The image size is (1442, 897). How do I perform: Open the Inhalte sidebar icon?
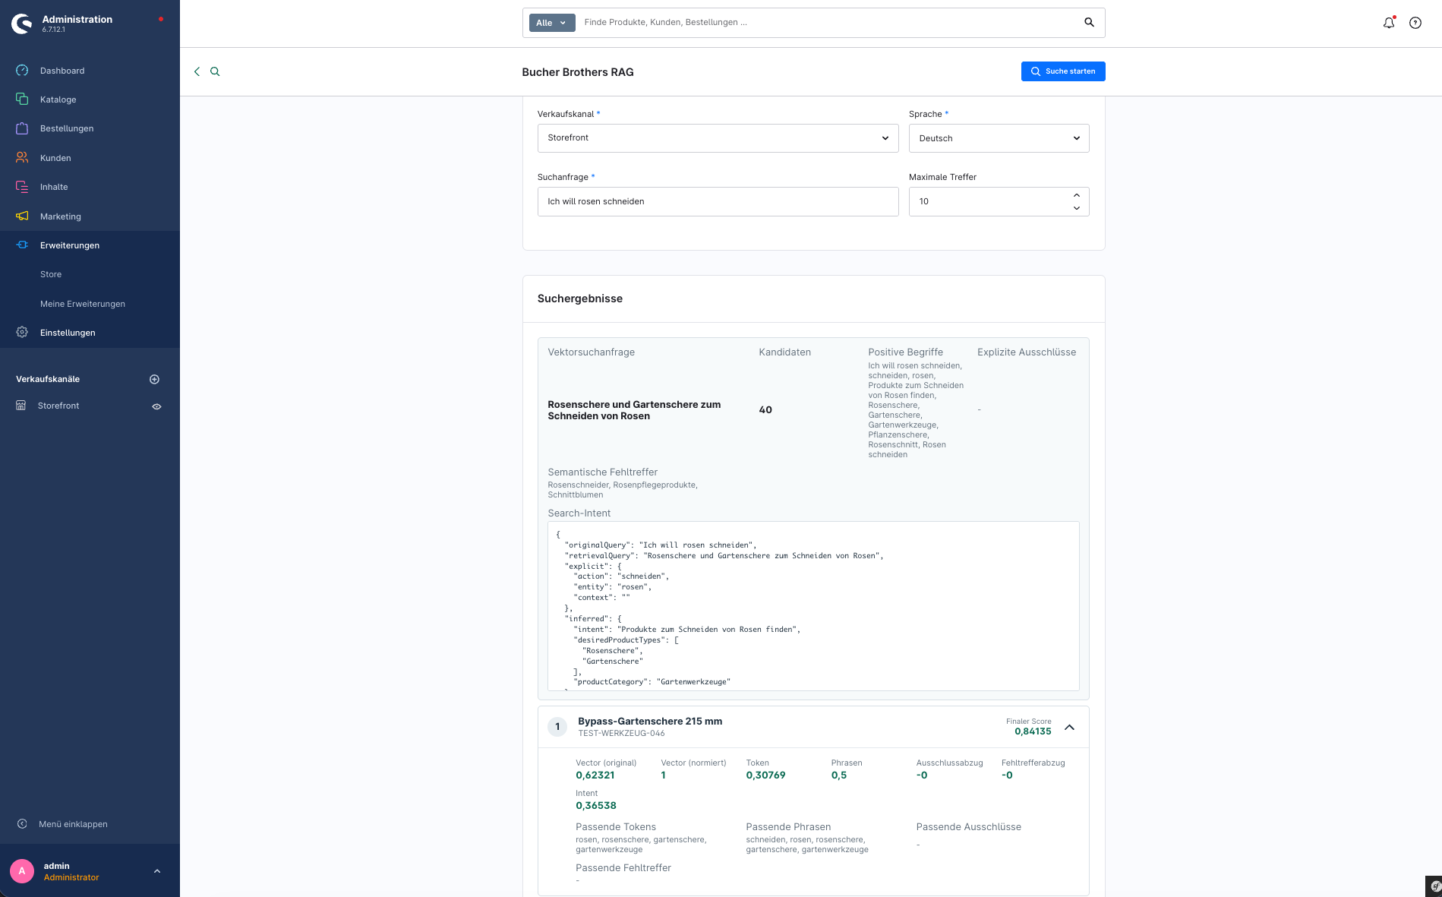pos(22,187)
